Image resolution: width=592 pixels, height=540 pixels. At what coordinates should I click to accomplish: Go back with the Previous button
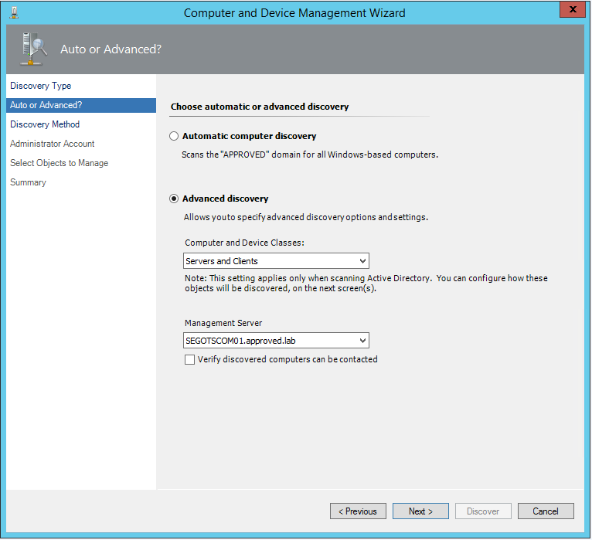(358, 511)
